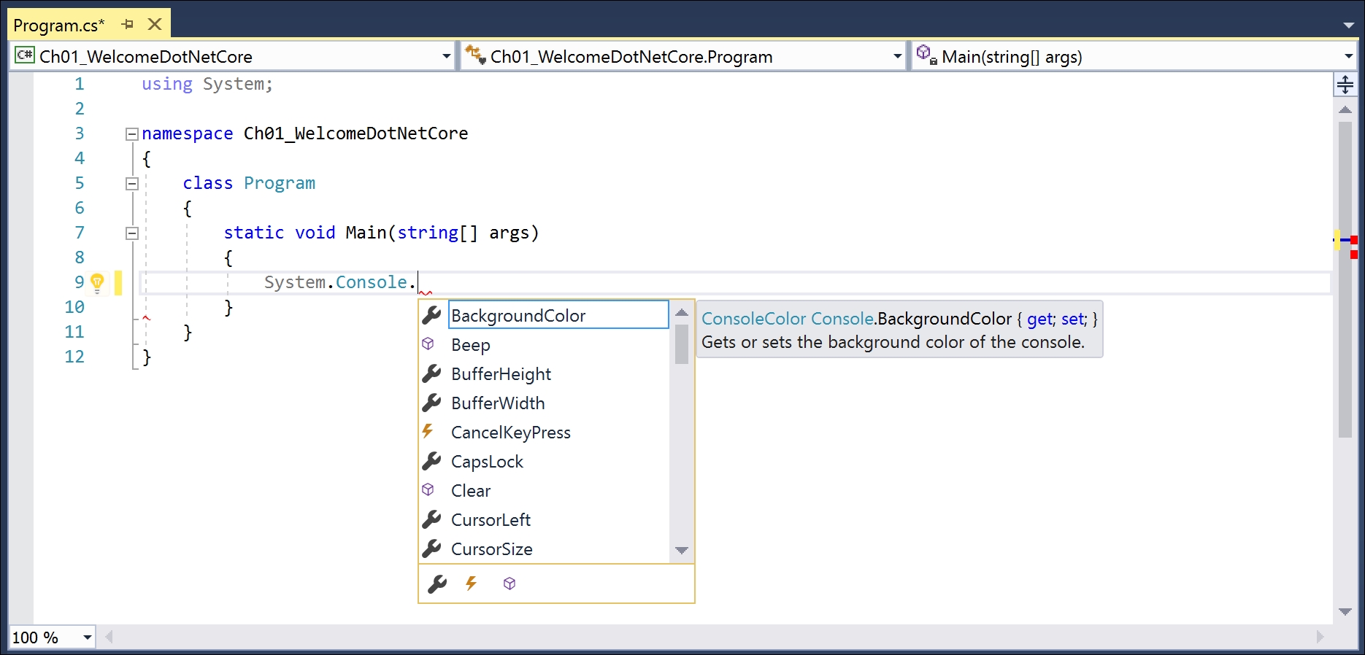Image resolution: width=1365 pixels, height=655 pixels.
Task: Click the cube method icon beside Clear
Action: click(428, 490)
